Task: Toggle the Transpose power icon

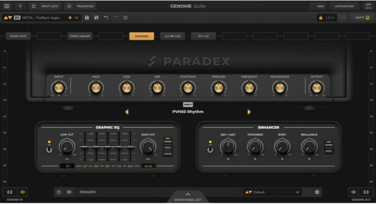Action: (x=69, y=6)
